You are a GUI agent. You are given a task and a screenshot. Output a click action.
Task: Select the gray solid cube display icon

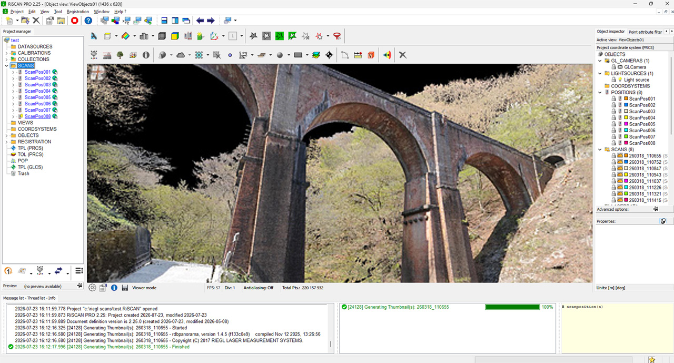click(x=162, y=36)
